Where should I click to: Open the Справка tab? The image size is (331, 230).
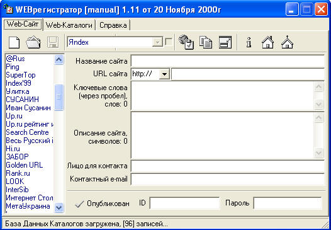pos(113,25)
